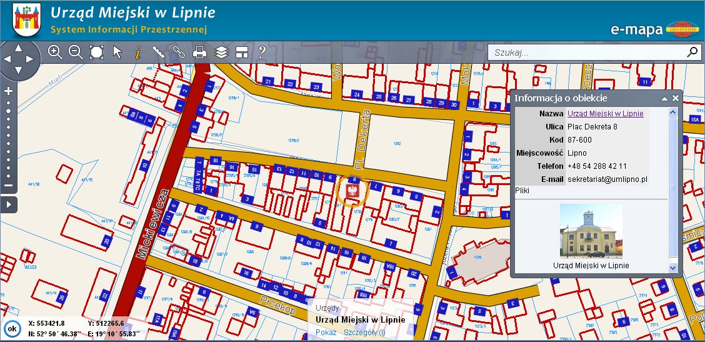Click the eagle emblem office marker
The width and height of the screenshot is (705, 342).
(352, 191)
